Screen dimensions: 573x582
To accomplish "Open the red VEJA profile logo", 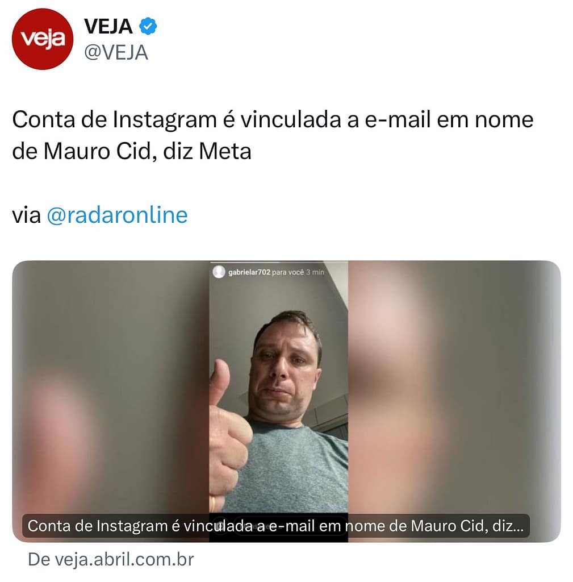I will [42, 39].
